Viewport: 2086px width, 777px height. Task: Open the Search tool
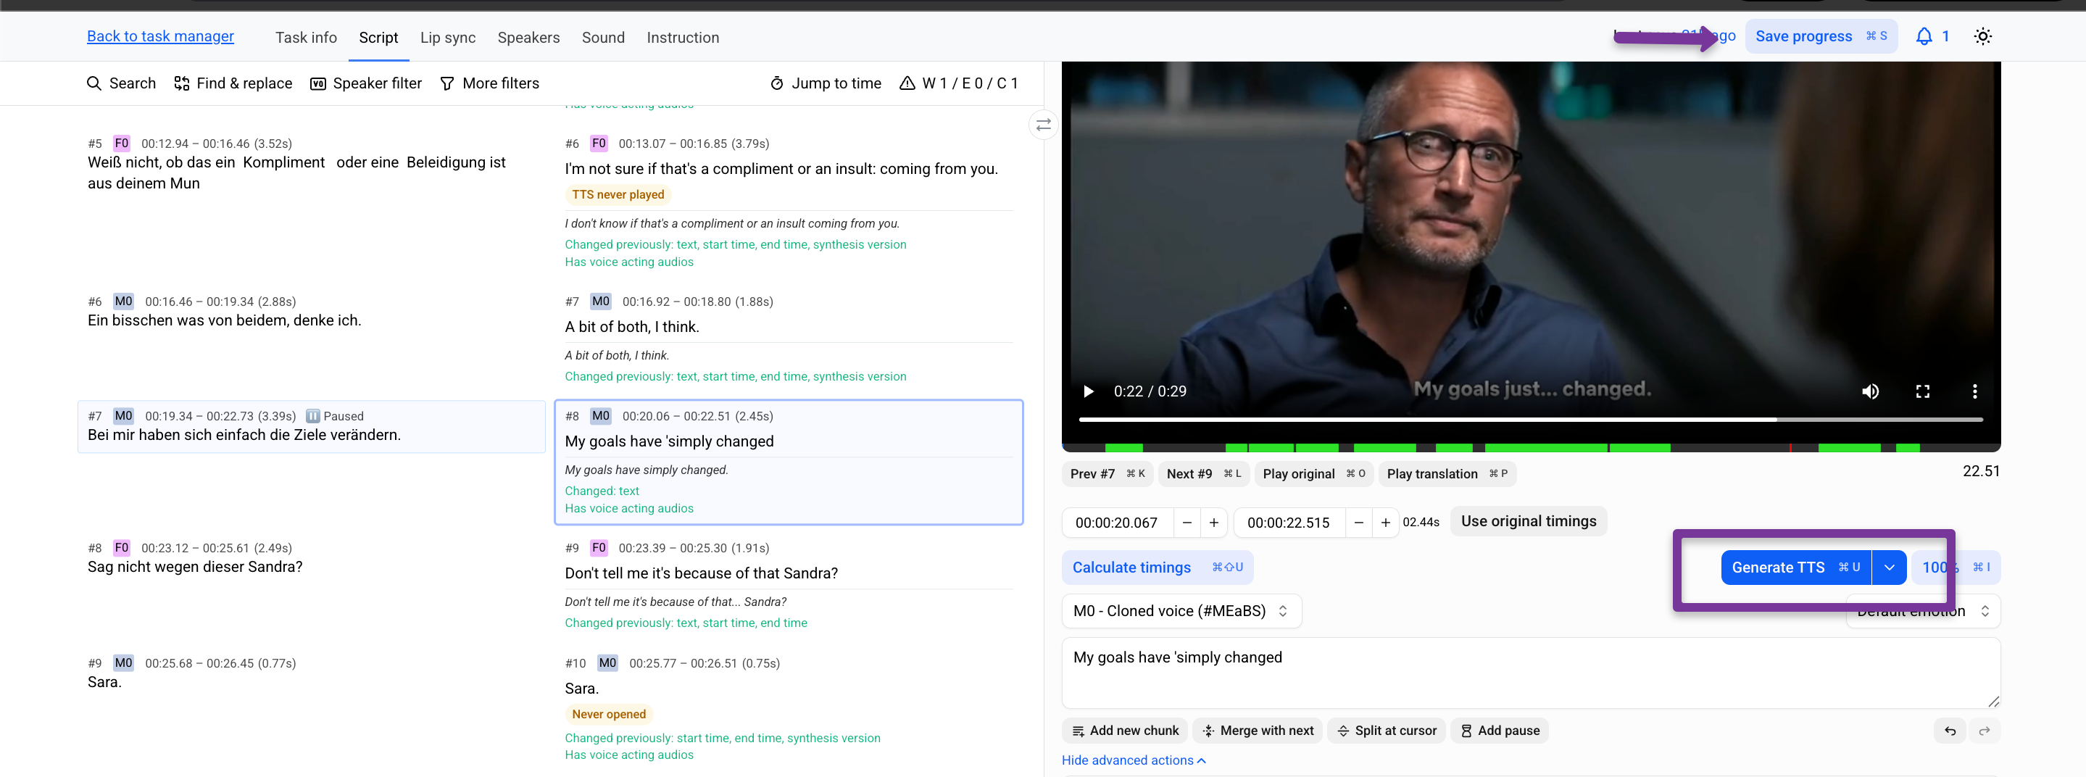[x=120, y=83]
